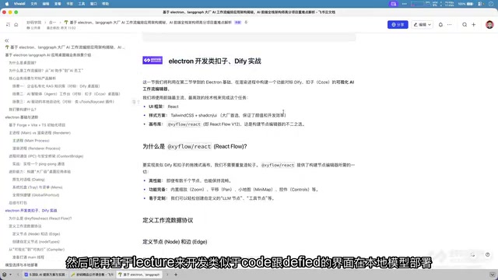Open the 文件 menu in menu bar
498x280 pixels.
pyautogui.click(x=33, y=4)
